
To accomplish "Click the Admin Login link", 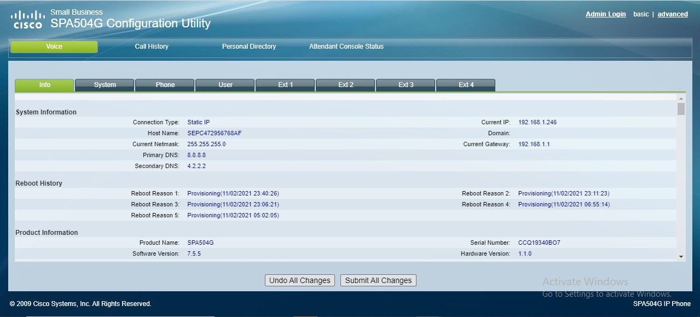I will (606, 14).
